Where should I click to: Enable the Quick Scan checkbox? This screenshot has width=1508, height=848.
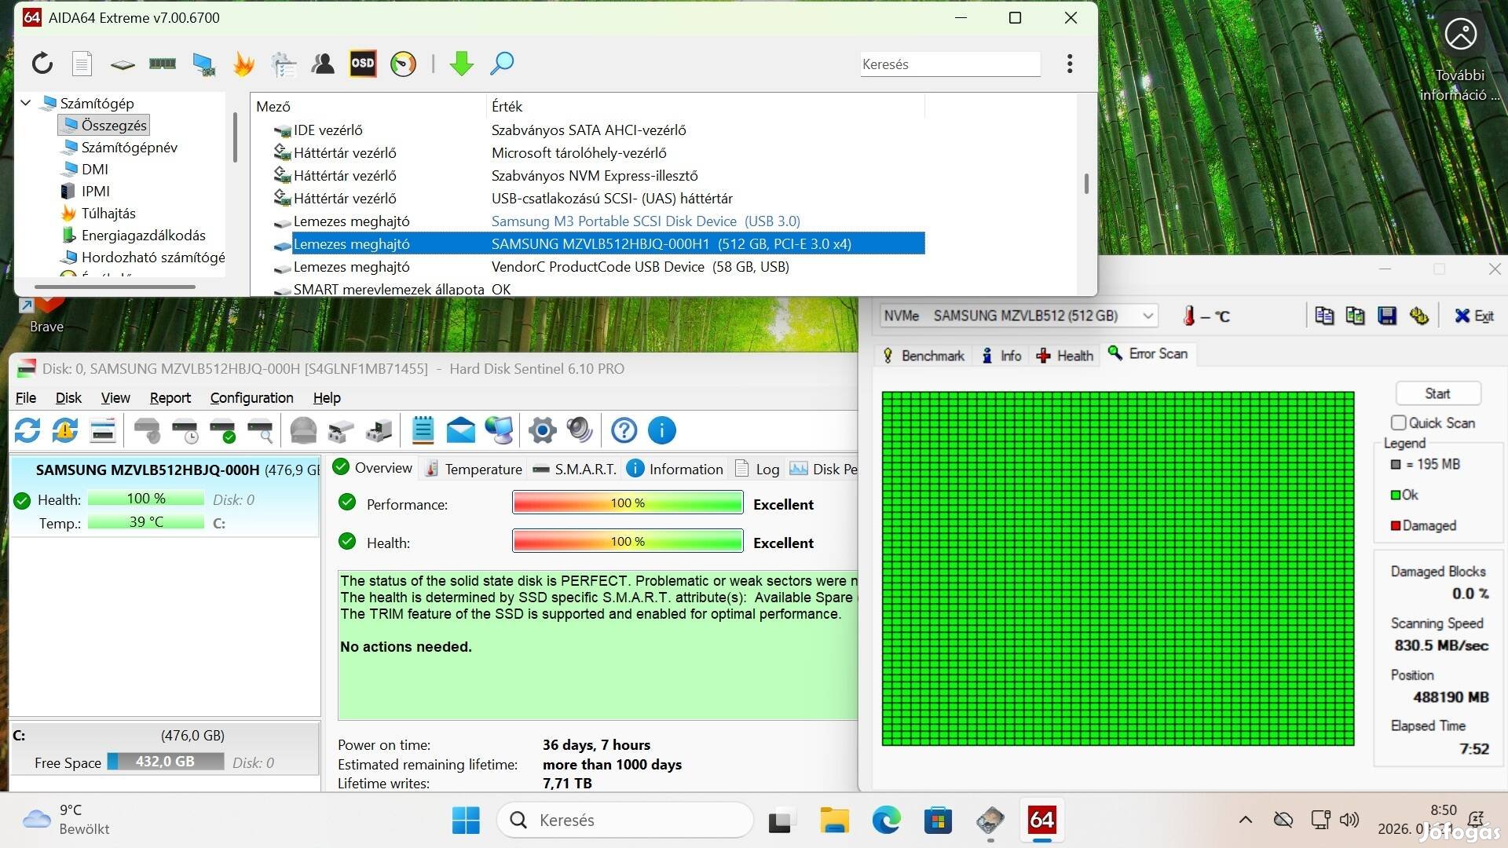(1398, 422)
